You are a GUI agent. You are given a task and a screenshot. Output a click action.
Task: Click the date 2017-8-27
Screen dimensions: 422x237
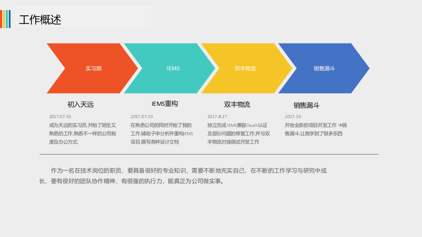tap(217, 117)
